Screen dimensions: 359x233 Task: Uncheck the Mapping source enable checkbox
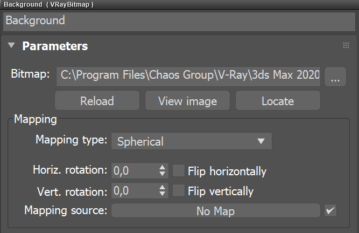click(x=330, y=210)
